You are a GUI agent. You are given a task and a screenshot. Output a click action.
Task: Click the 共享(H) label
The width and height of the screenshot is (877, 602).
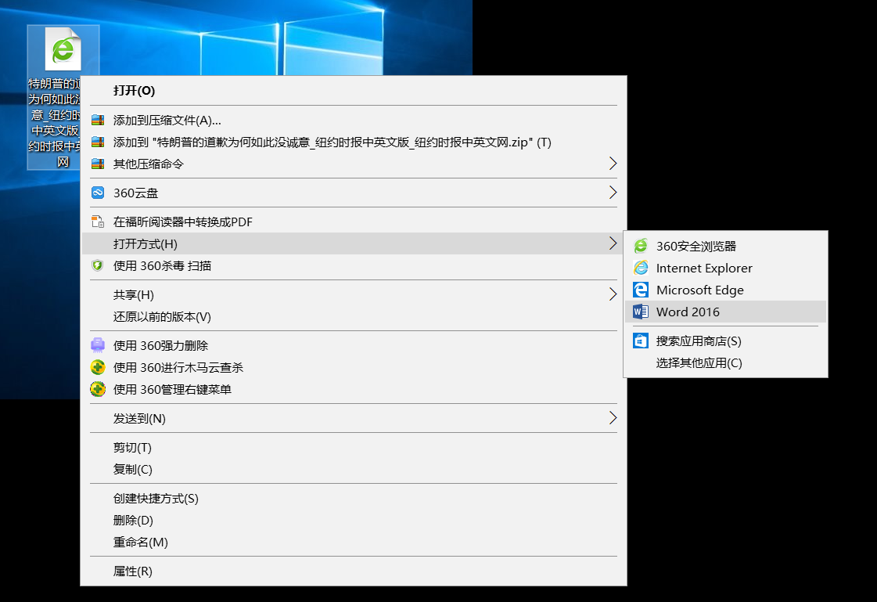[x=134, y=295]
